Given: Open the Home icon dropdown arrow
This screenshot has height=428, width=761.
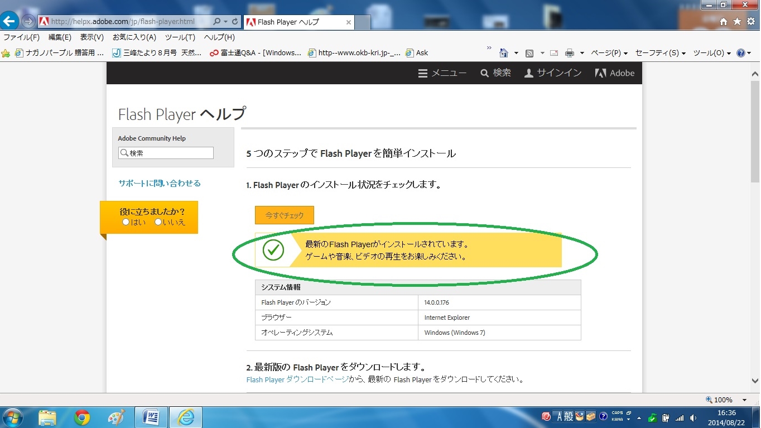Looking at the screenshot, I should click(x=516, y=54).
